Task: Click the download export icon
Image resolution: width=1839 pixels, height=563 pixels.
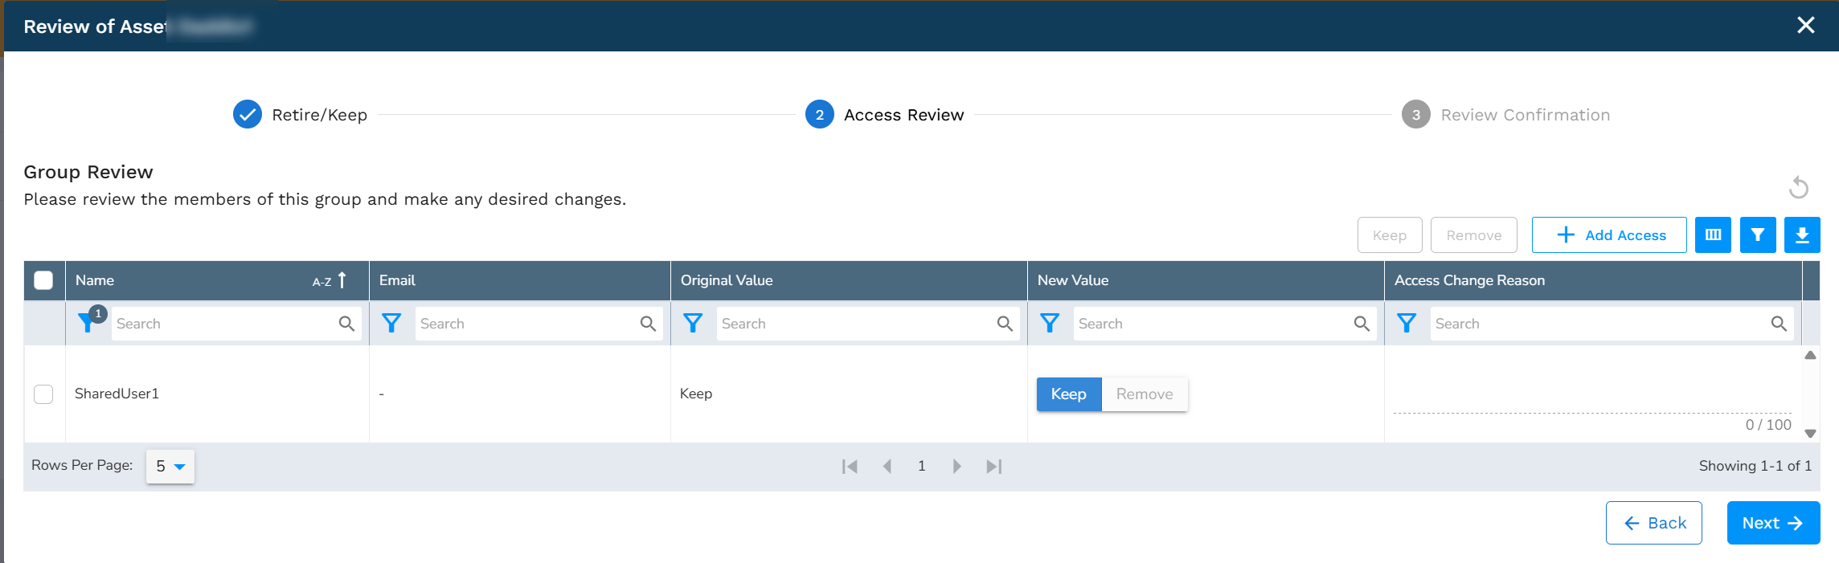Action: [1802, 235]
